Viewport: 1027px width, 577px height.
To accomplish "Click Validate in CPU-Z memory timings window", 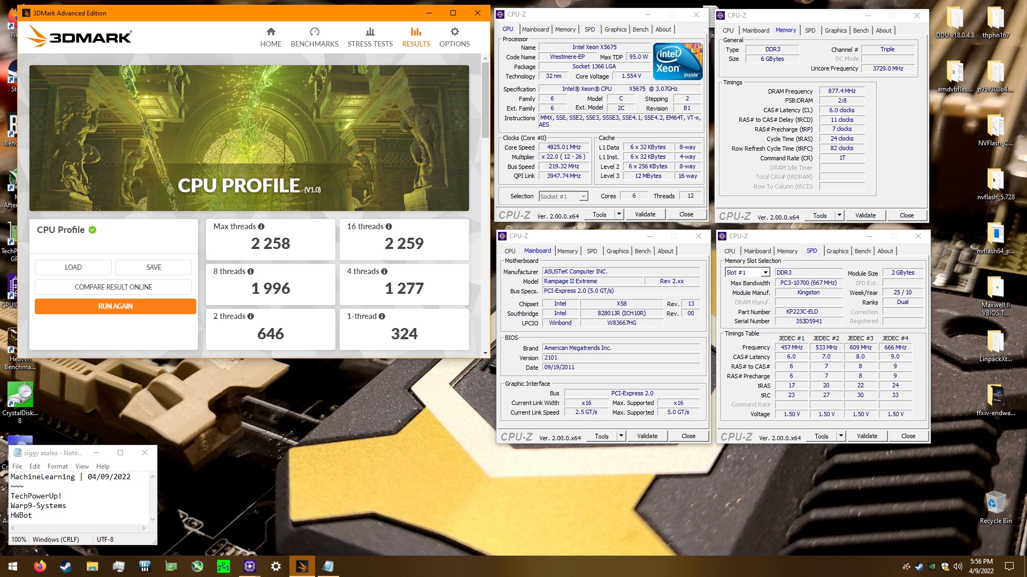I will point(865,215).
